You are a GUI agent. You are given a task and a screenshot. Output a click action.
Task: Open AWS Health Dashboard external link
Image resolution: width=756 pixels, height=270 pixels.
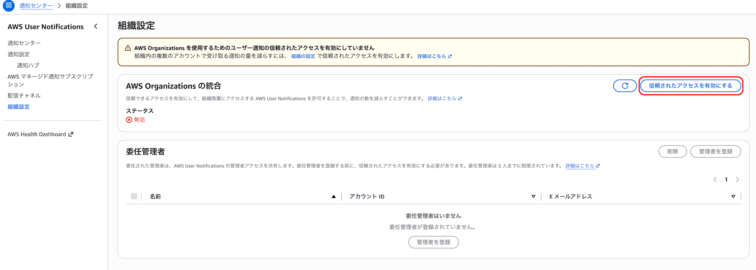point(40,134)
